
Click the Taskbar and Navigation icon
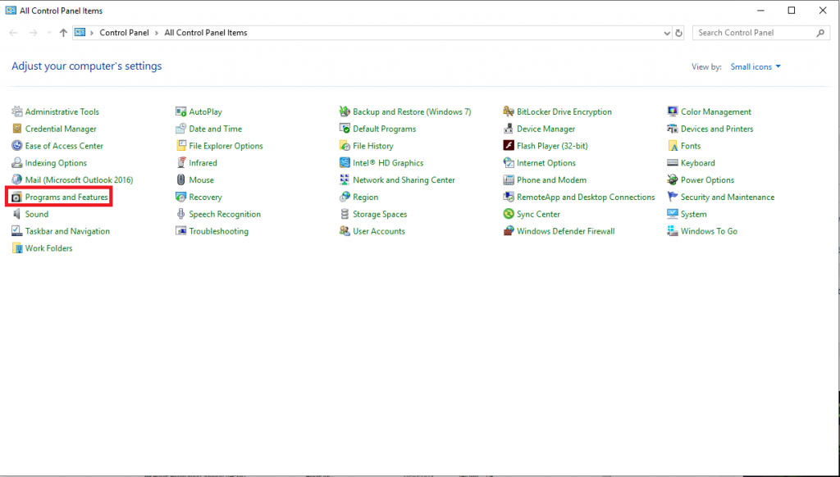pos(17,232)
